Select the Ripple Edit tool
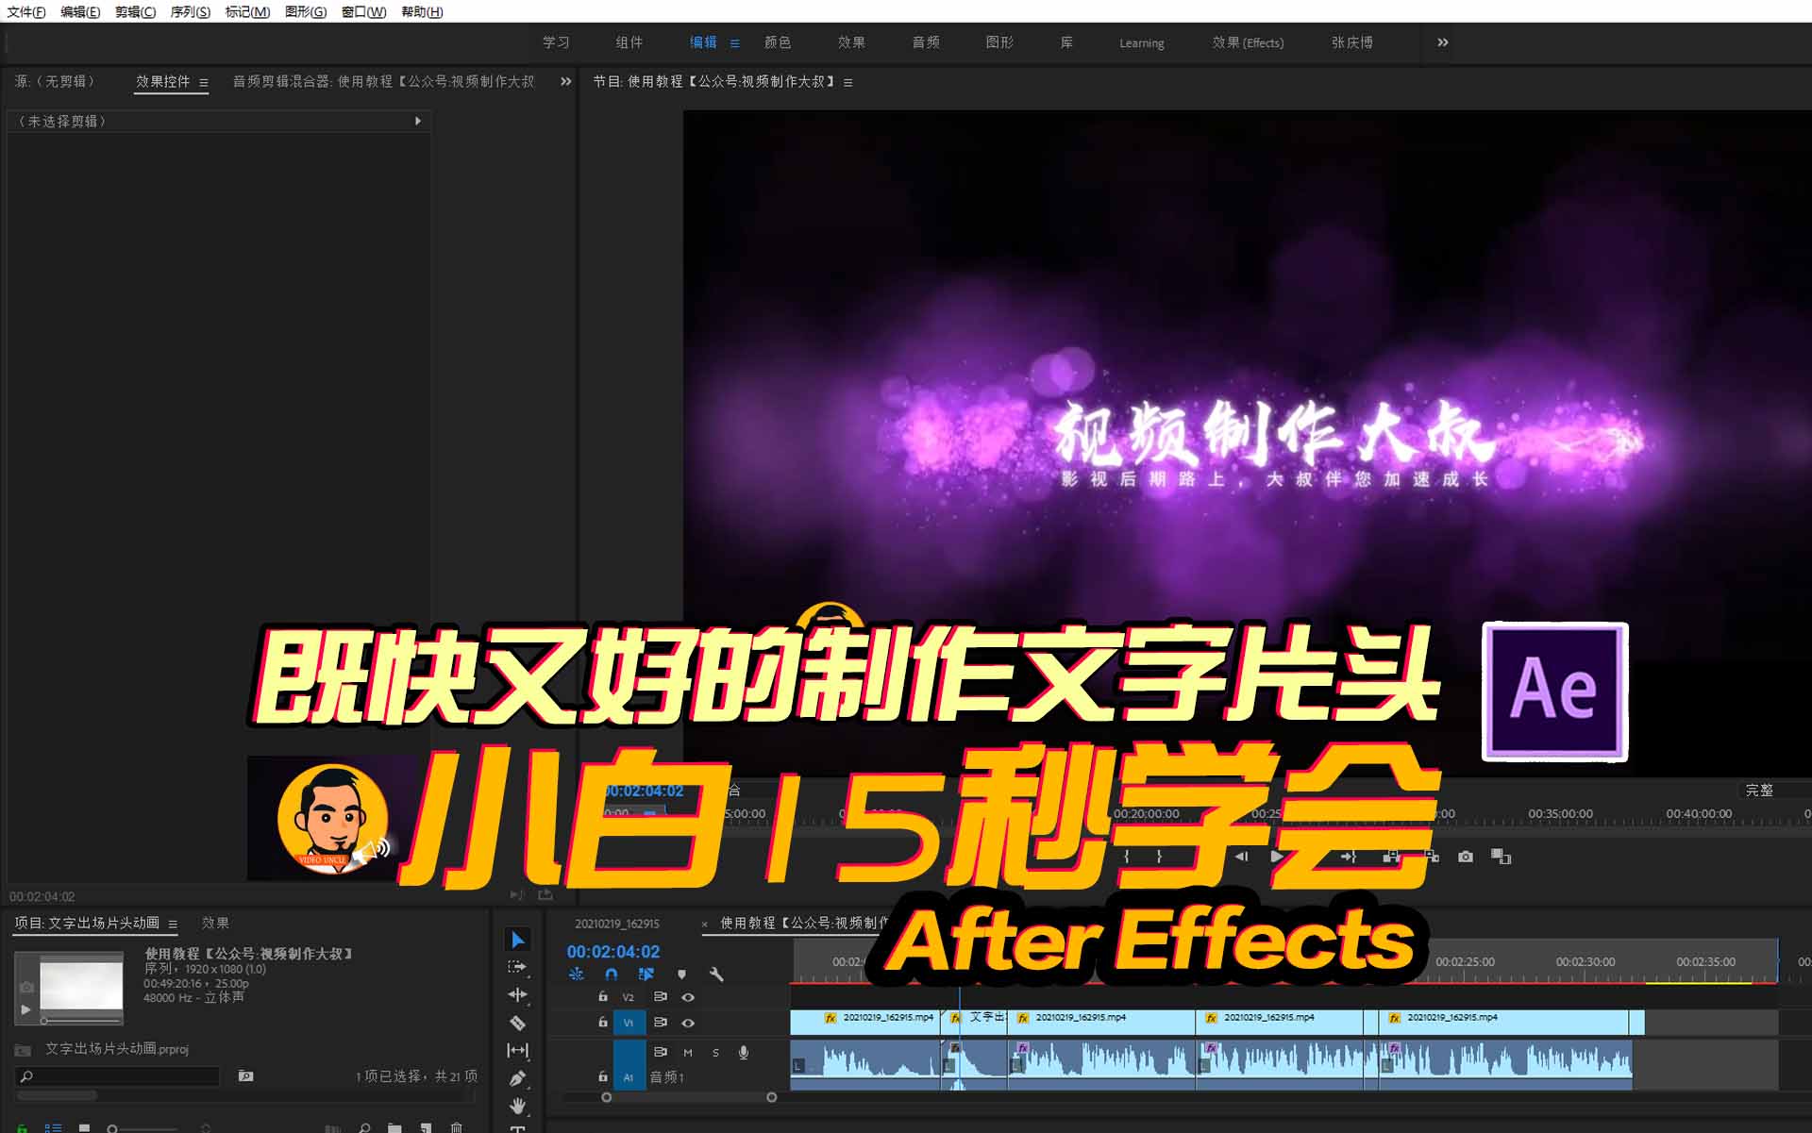The height and width of the screenshot is (1133, 1812). pyautogui.click(x=517, y=994)
